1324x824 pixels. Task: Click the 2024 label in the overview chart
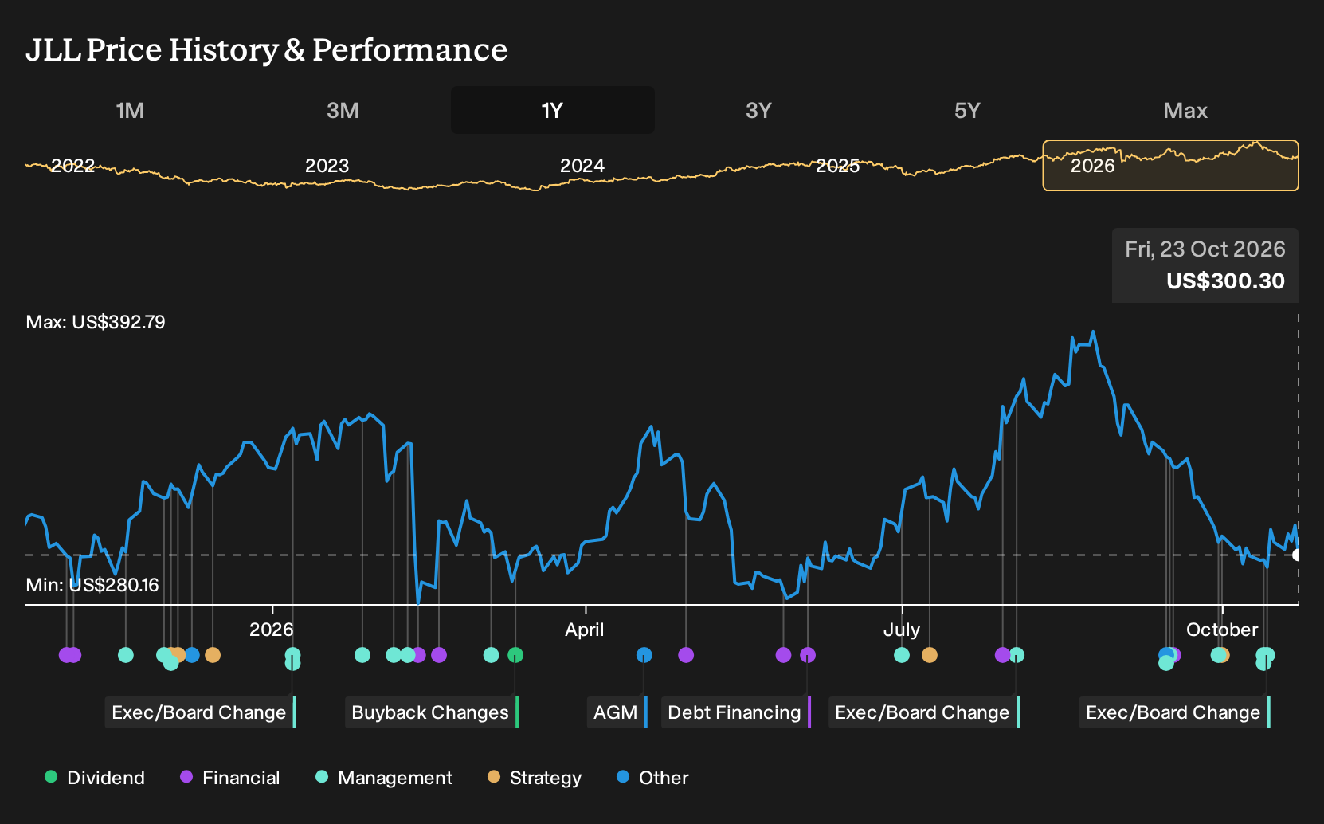click(x=582, y=166)
